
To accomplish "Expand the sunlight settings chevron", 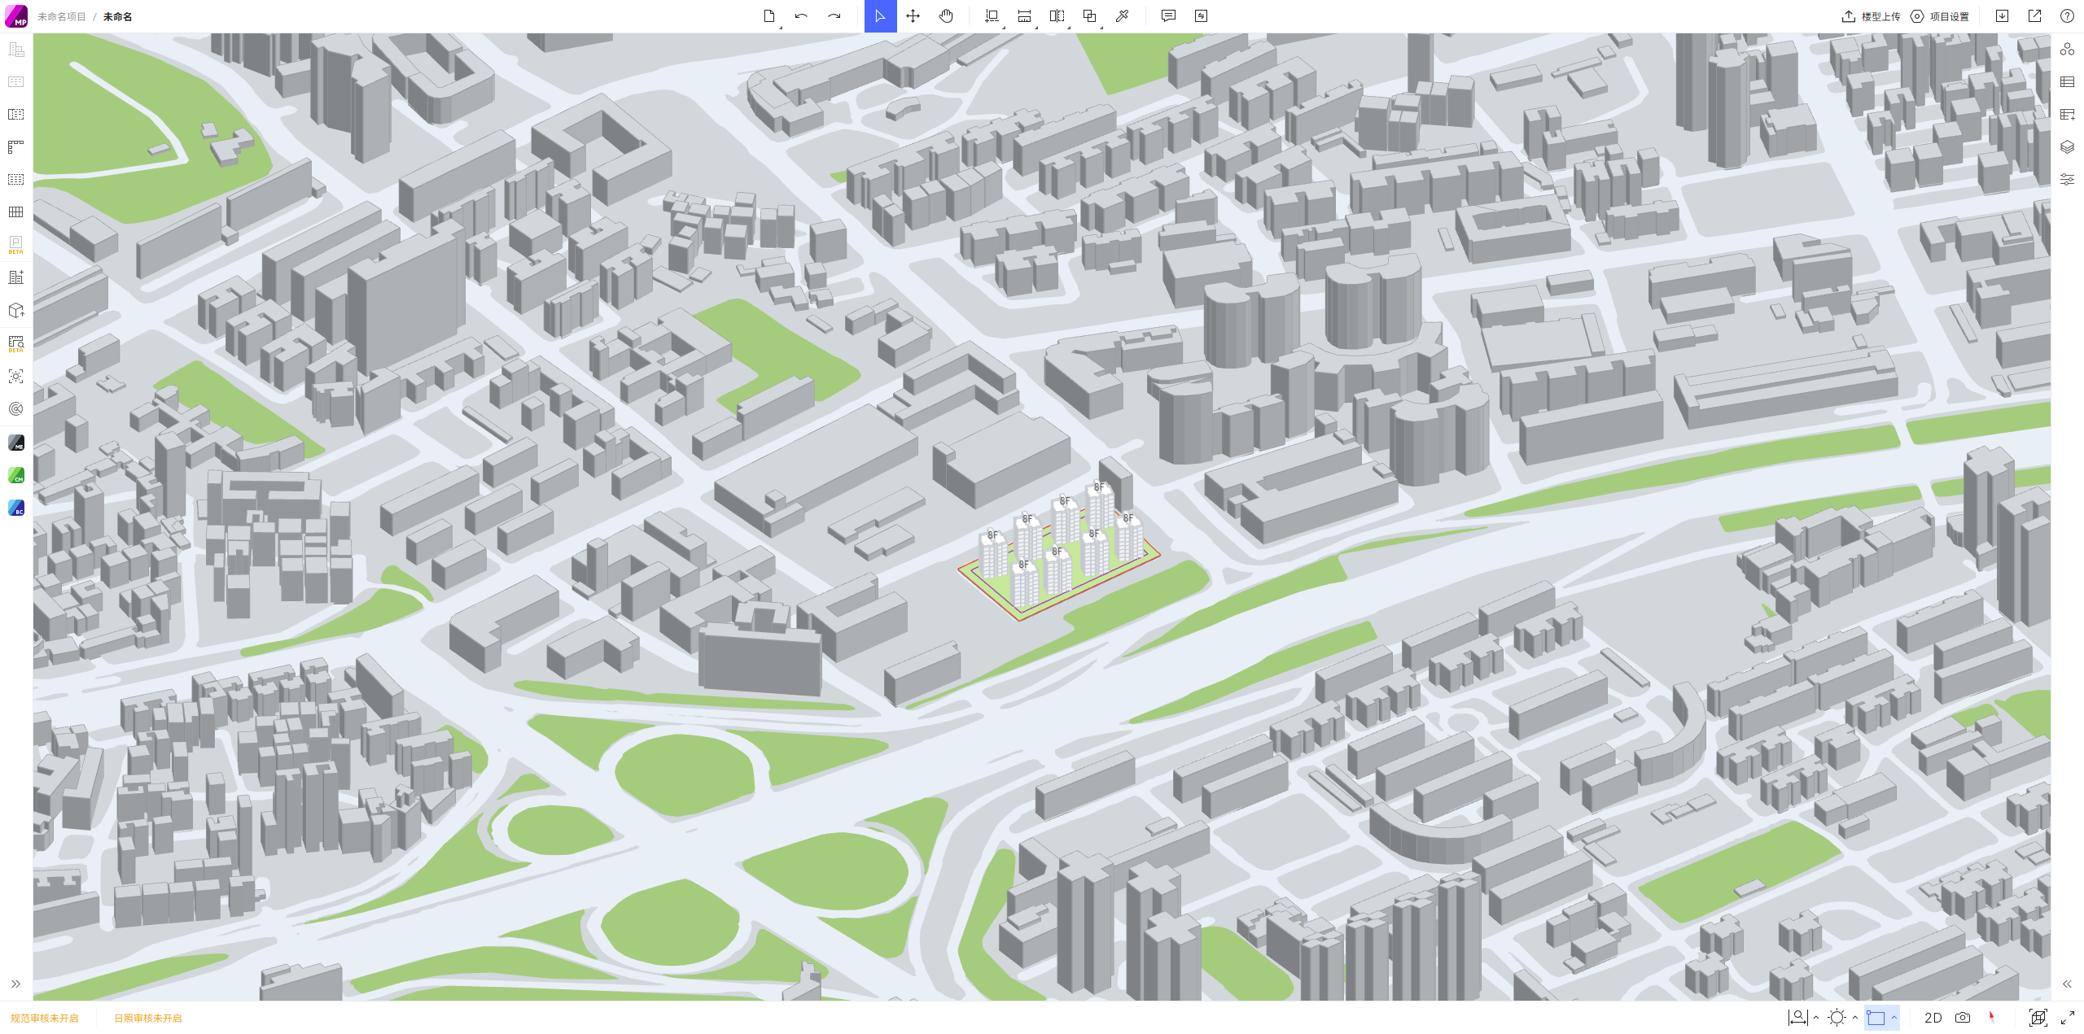I will 1855,1018.
